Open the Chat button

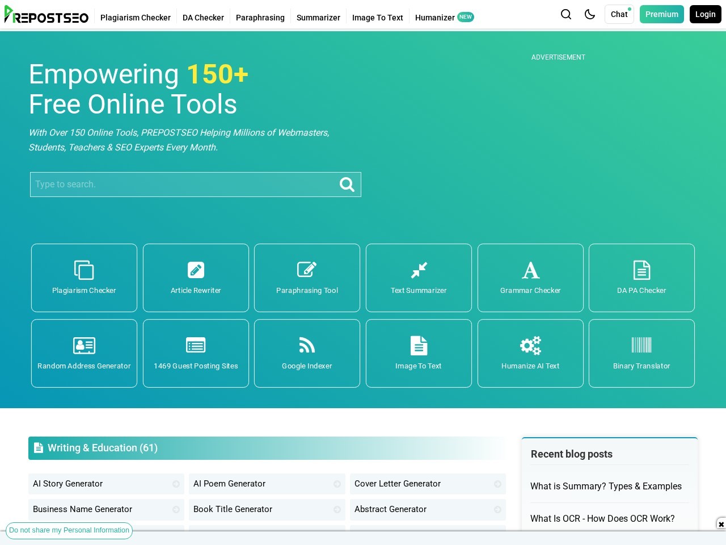click(619, 14)
